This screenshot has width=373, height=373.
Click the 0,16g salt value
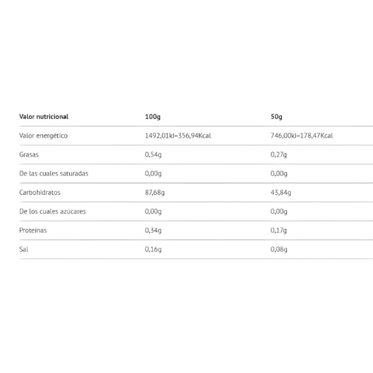tap(153, 250)
